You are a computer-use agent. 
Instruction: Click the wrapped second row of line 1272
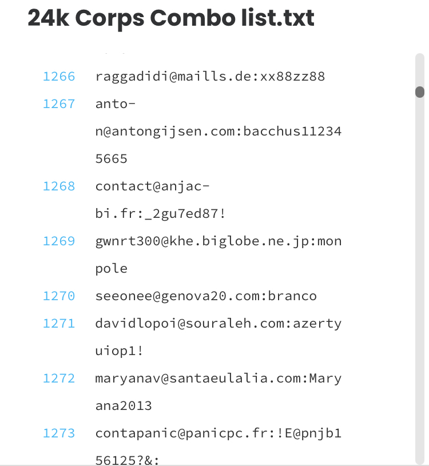(x=124, y=406)
